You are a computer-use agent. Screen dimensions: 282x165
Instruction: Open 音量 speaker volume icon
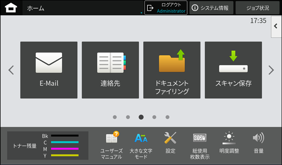[x=258, y=142]
